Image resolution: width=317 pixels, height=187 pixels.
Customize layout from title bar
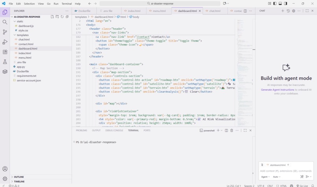269,4
